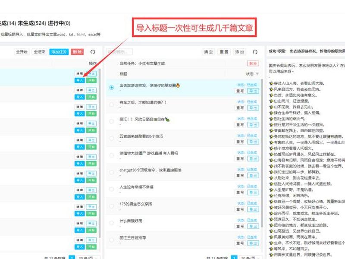Screen dimensions: 345x259
Task: Click 重置 in the title list toolbar
Action: point(224,52)
